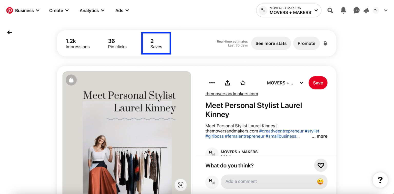Favorite the pin with the star icon
394x194 pixels.
pyautogui.click(x=243, y=83)
